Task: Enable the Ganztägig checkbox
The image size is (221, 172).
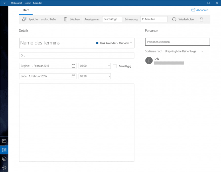Action: tap(115, 66)
